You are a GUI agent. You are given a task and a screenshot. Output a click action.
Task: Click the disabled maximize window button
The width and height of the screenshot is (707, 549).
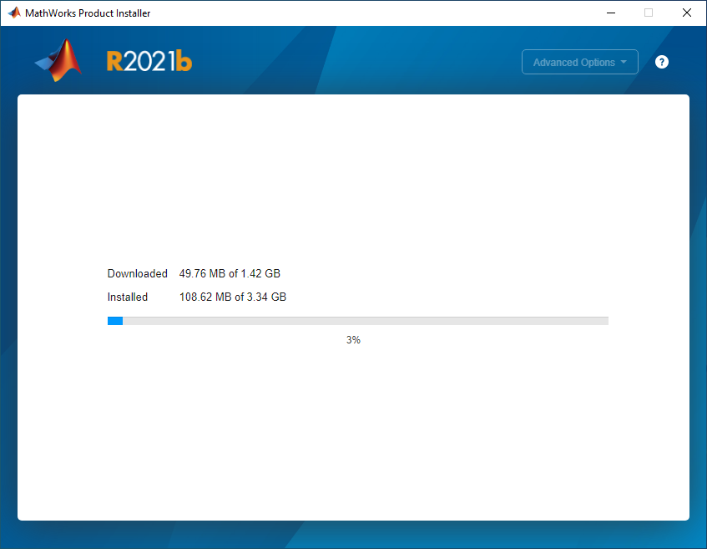point(649,13)
